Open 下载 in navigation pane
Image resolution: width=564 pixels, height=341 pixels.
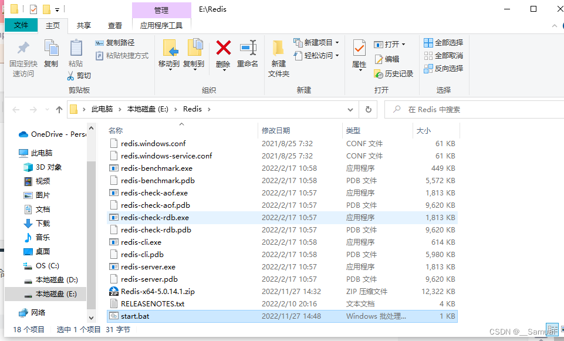pyautogui.click(x=37, y=224)
